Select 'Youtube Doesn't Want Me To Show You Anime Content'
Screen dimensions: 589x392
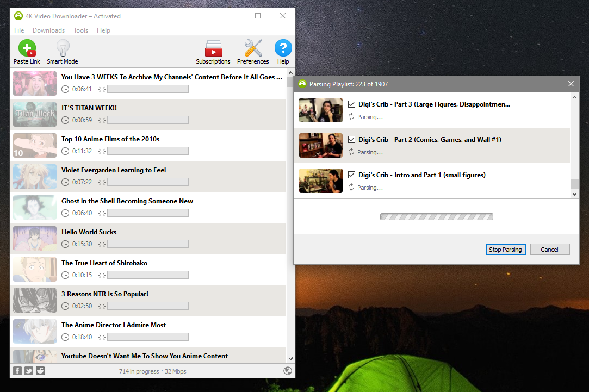pyautogui.click(x=145, y=356)
